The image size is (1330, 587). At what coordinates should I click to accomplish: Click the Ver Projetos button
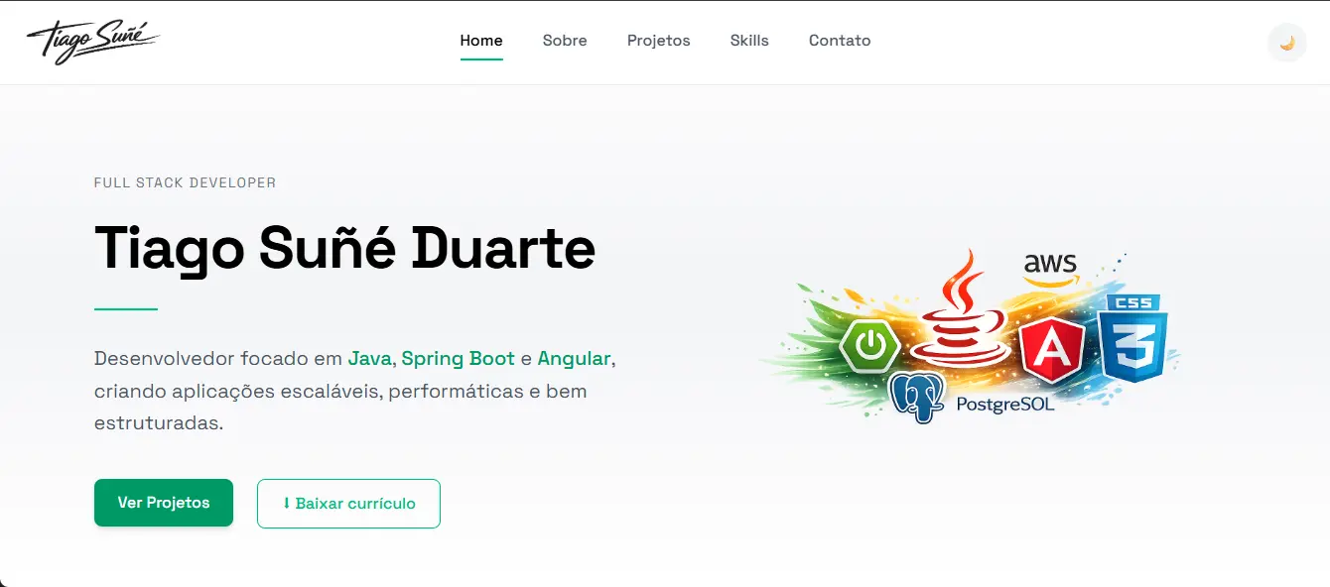(x=164, y=503)
